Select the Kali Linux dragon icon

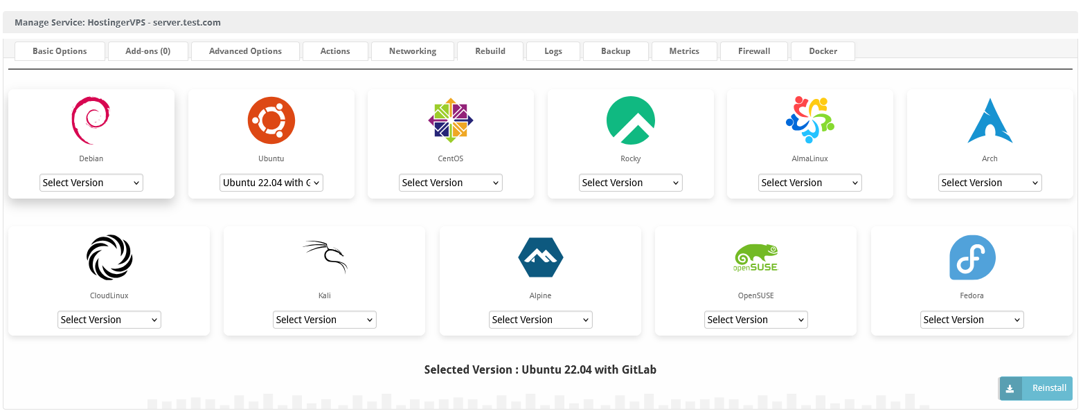[324, 257]
